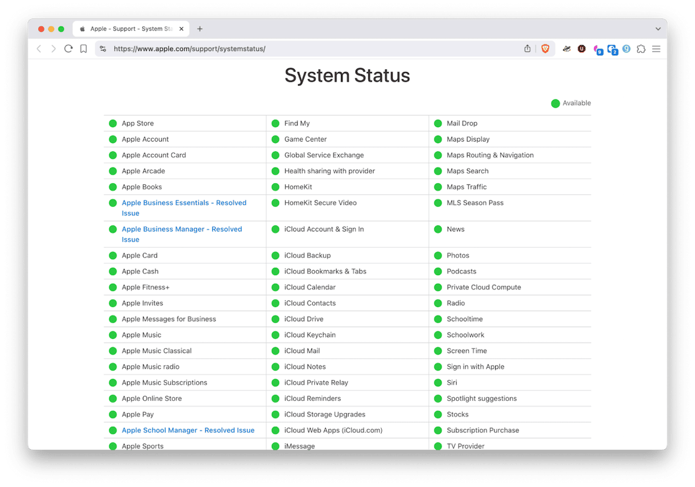This screenshot has width=695, height=487.
Task: Open Apple Business Essentials Resolved Issue link
Action: pos(183,203)
